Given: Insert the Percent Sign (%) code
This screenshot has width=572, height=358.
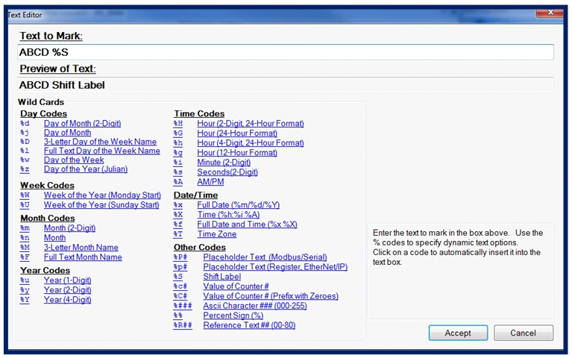Looking at the screenshot, I should (x=233, y=315).
